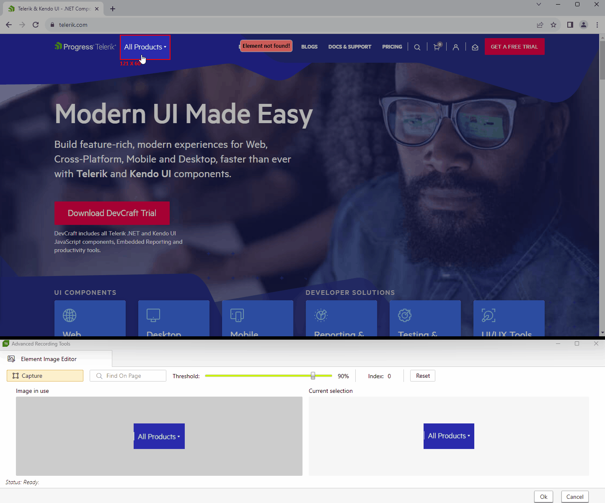Click the "UI COMPONENTS" section label
The image size is (605, 503).
coord(85,293)
